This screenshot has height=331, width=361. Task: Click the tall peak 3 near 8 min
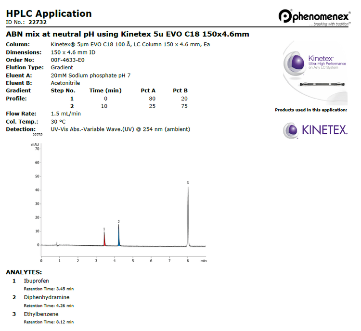coord(188,216)
